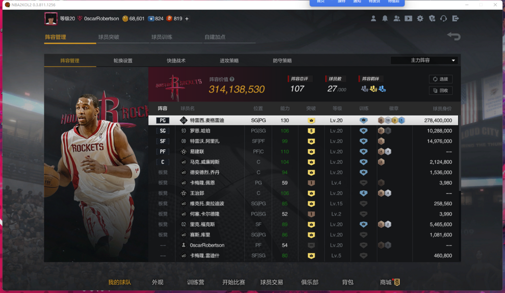Click the help icon beside 阵容价值

click(232, 79)
